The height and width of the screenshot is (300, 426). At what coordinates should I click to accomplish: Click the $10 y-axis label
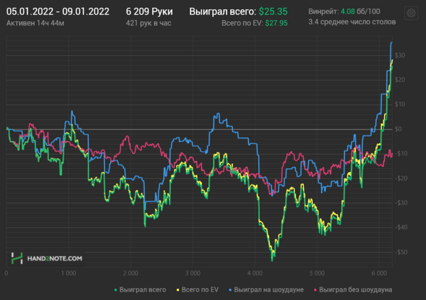(x=400, y=104)
